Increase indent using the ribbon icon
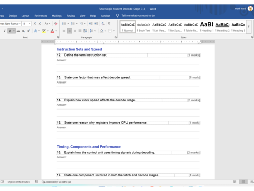Viewport: 254px width, 191px height. click(x=96, y=24)
